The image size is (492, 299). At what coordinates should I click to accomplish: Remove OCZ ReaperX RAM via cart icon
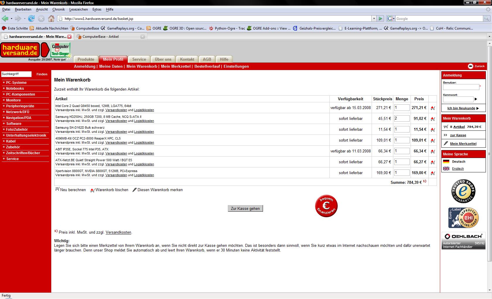433,140
